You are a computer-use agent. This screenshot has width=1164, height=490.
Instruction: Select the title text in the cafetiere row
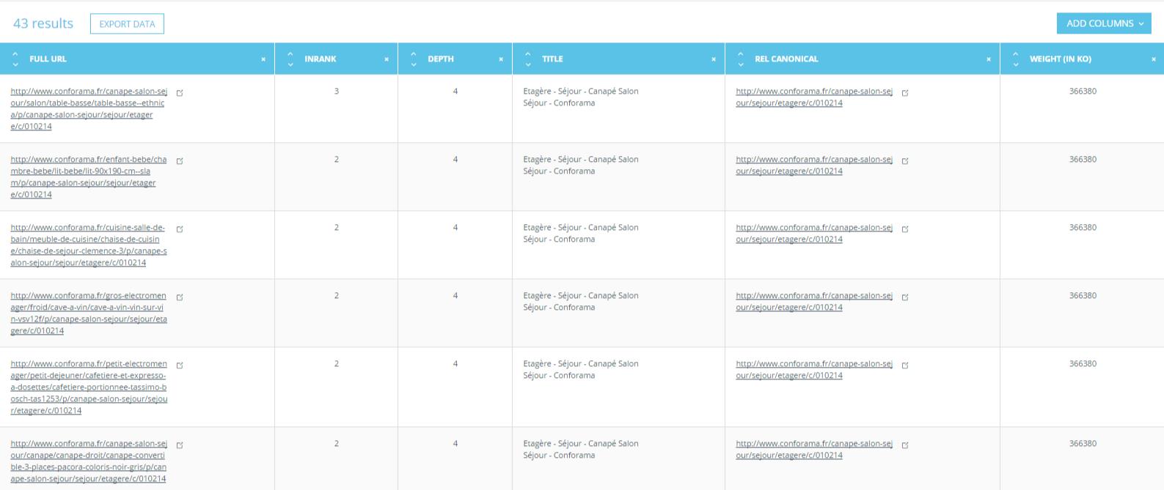tap(581, 369)
